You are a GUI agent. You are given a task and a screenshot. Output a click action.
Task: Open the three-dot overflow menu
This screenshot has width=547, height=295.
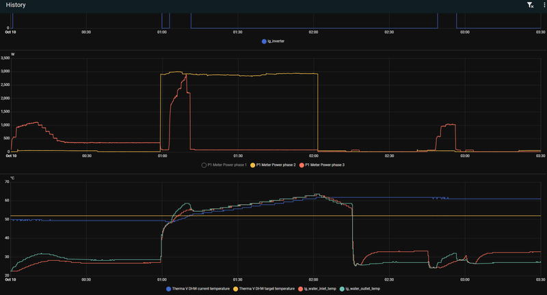pyautogui.click(x=544, y=5)
